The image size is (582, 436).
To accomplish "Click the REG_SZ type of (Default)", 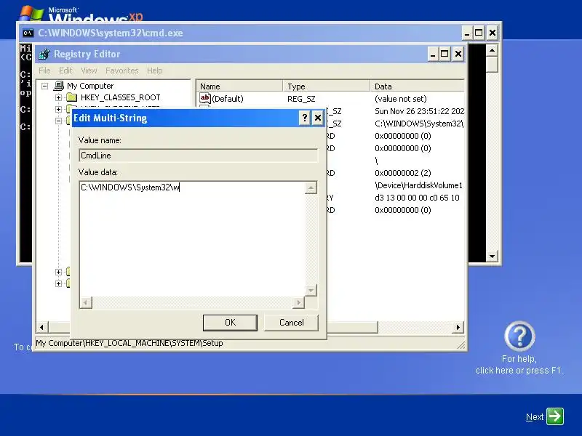I will (301, 99).
